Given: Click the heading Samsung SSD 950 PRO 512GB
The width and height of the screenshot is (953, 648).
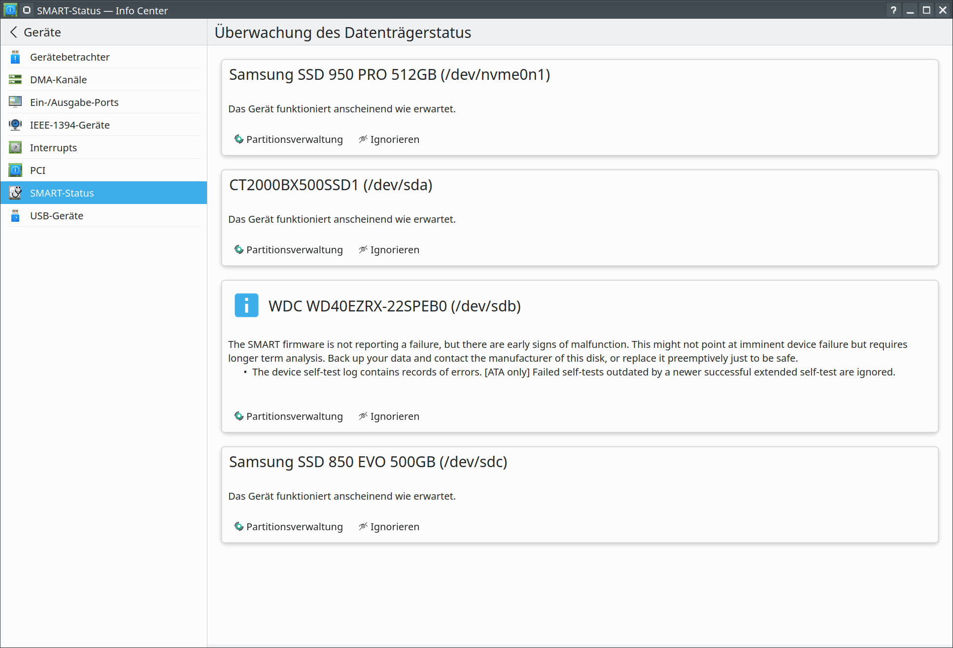Looking at the screenshot, I should 389,75.
